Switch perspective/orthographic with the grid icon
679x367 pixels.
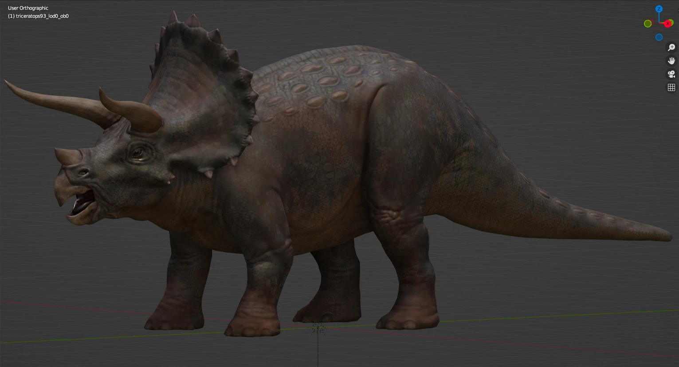671,87
